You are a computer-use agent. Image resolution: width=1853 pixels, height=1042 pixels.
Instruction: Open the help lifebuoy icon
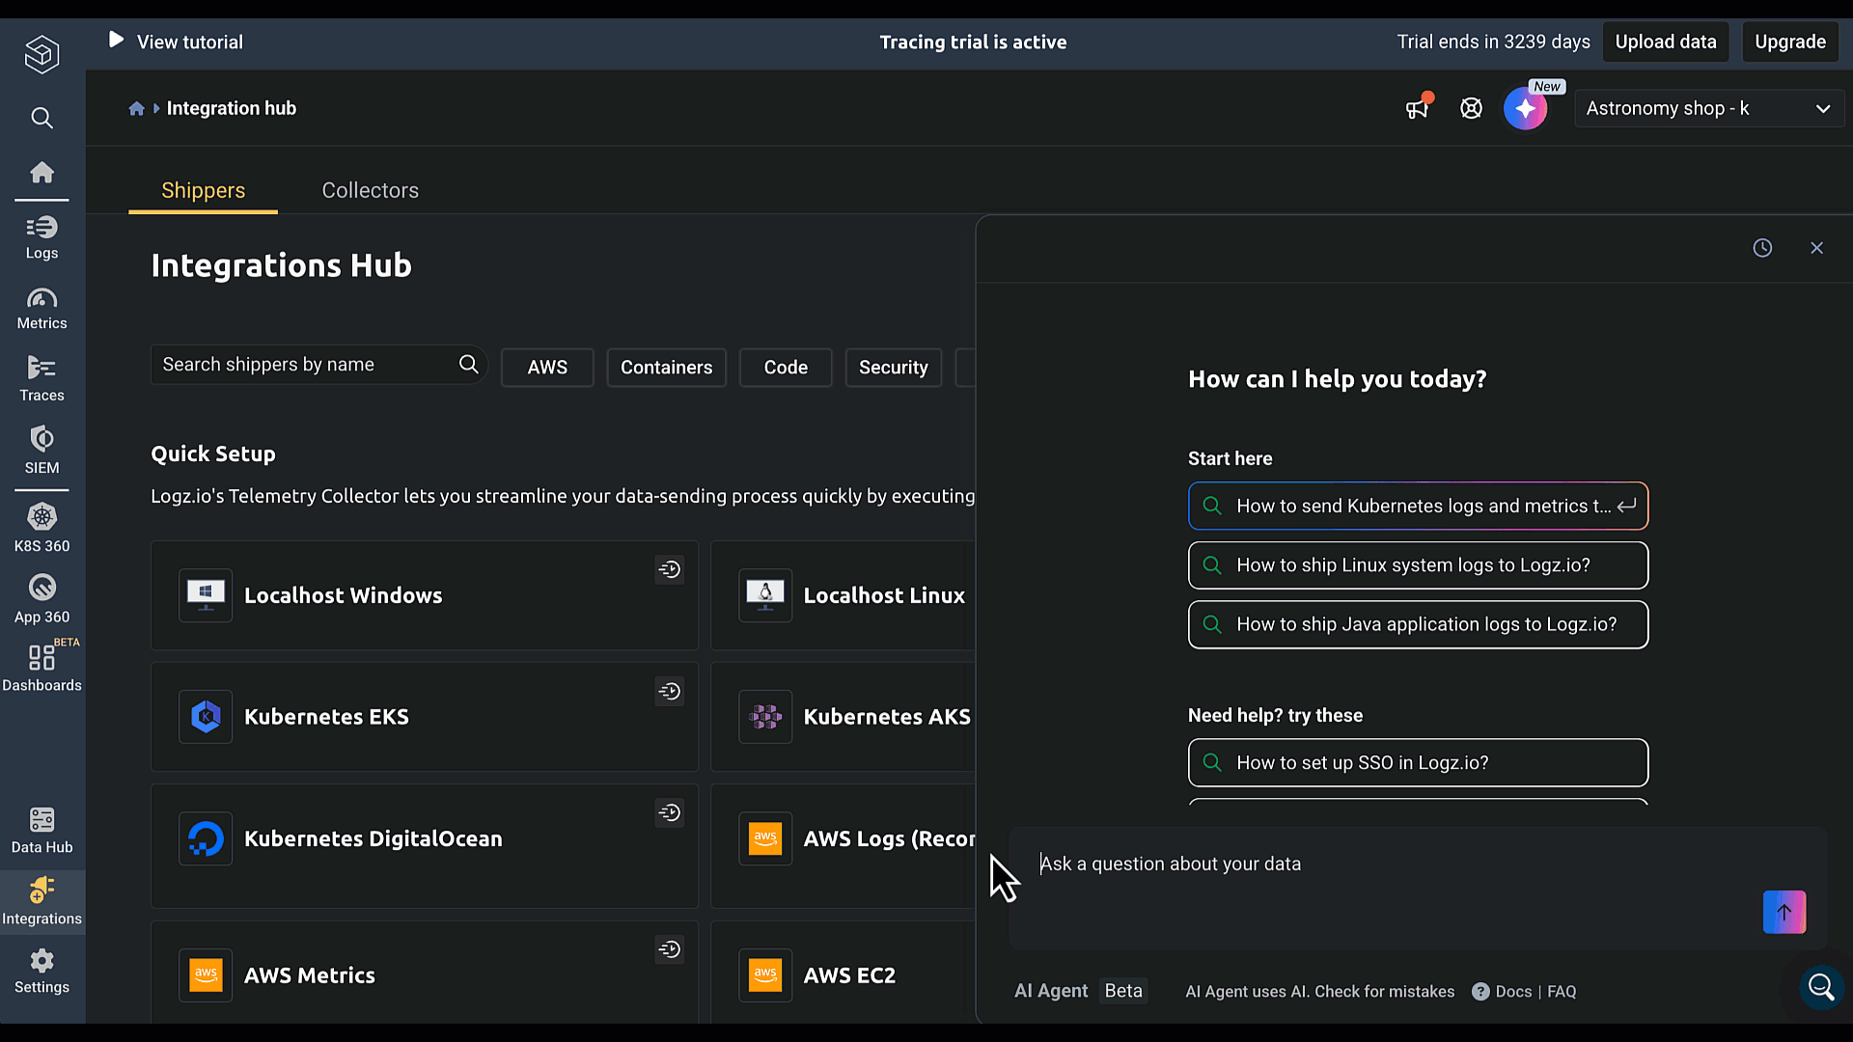click(x=1471, y=108)
